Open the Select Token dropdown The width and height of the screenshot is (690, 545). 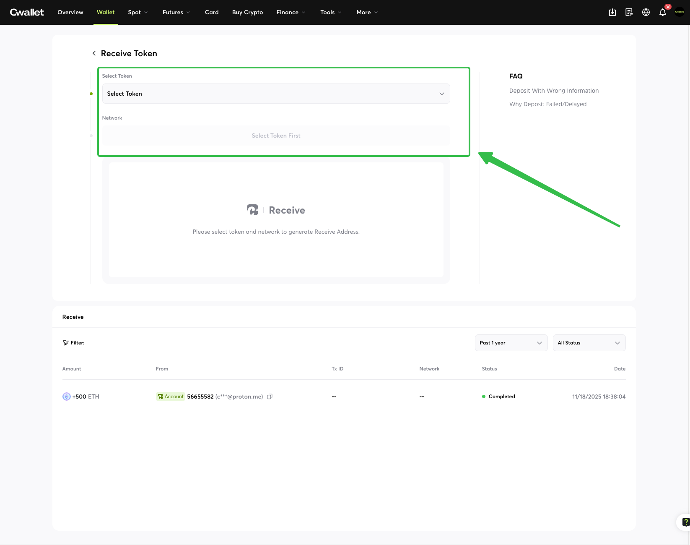click(276, 94)
